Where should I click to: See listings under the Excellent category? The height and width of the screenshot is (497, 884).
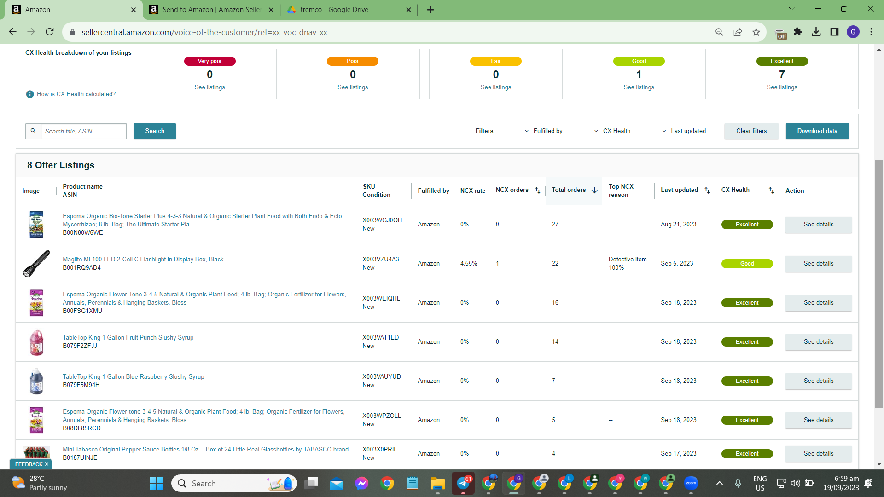[x=782, y=87]
